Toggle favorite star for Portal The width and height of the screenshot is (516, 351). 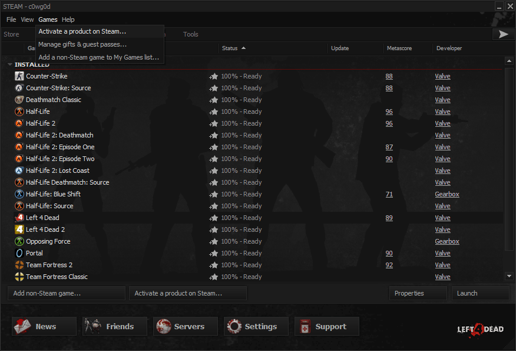(214, 254)
